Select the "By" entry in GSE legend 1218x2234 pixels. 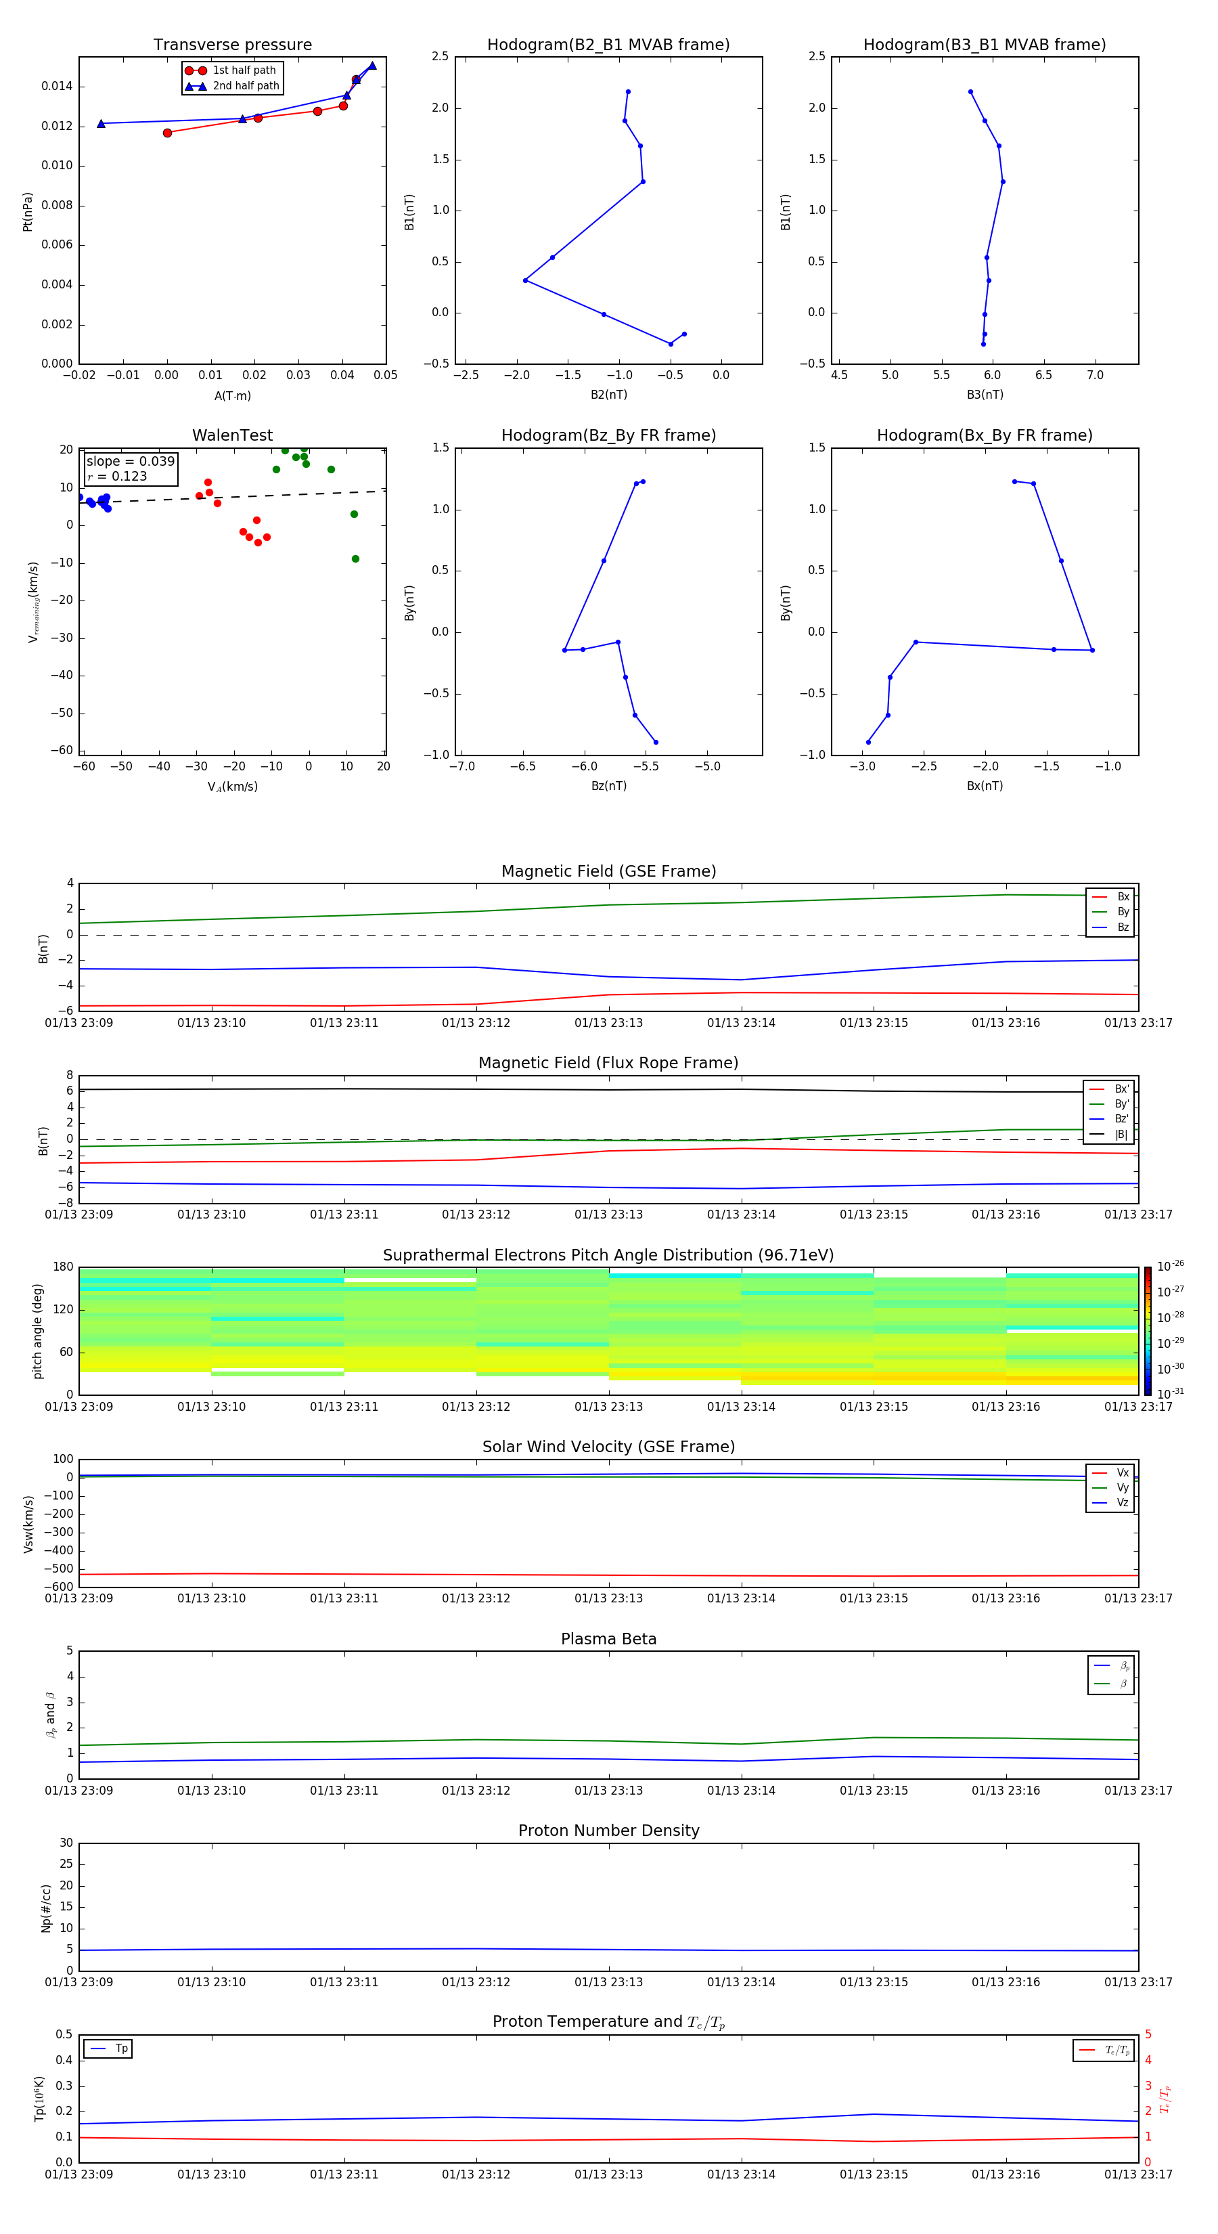(1110, 911)
